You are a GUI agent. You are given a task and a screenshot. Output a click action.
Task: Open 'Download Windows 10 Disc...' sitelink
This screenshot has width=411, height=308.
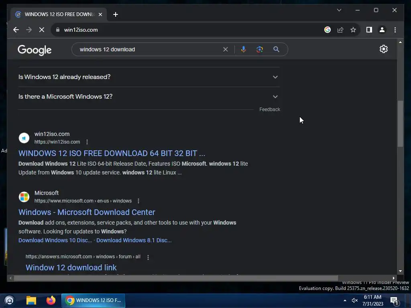(x=55, y=240)
